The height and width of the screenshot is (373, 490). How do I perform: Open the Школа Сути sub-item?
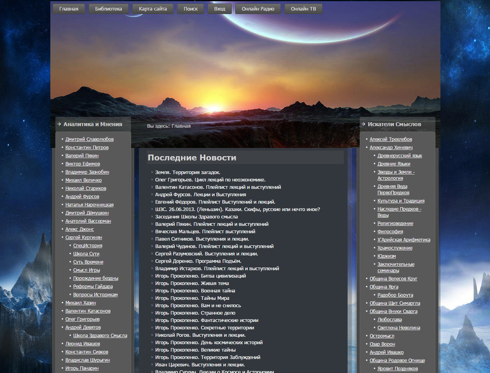point(86,254)
